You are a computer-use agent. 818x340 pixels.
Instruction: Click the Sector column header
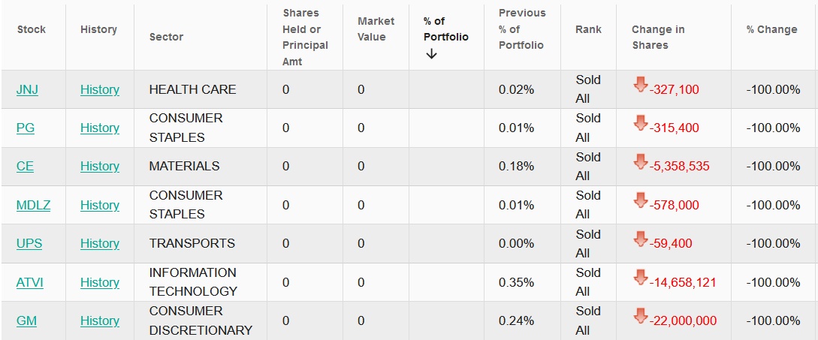166,37
